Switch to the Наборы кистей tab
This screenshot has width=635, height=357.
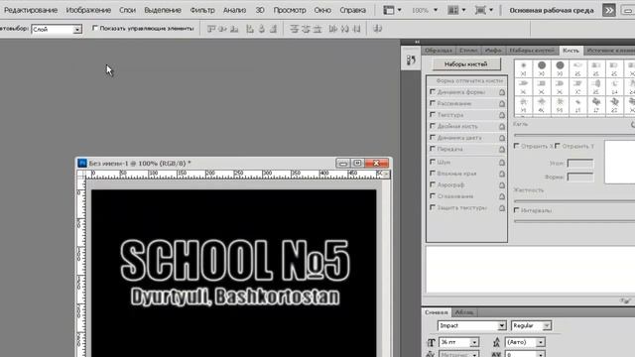[x=532, y=51]
